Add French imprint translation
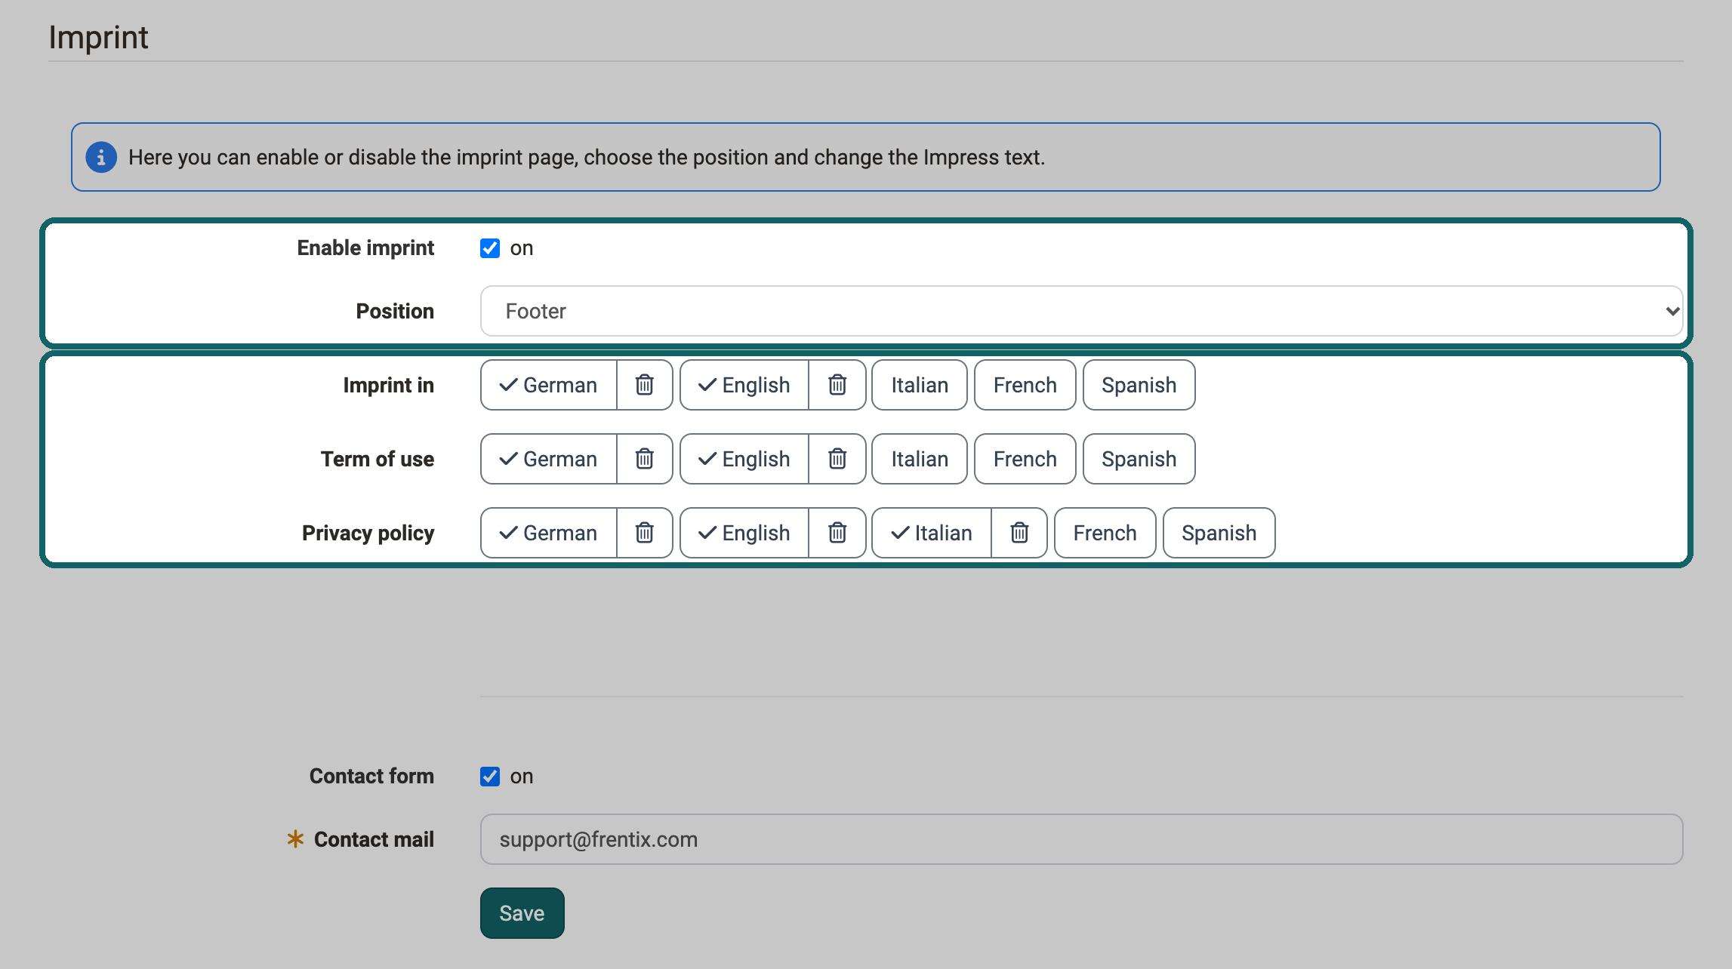The width and height of the screenshot is (1732, 969). [1025, 385]
